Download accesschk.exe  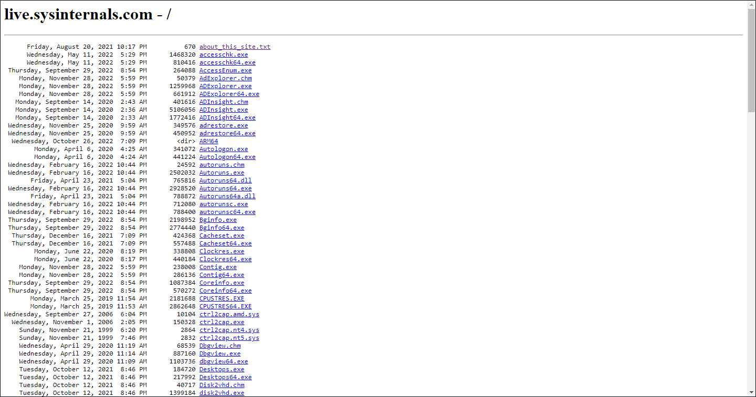tap(223, 54)
